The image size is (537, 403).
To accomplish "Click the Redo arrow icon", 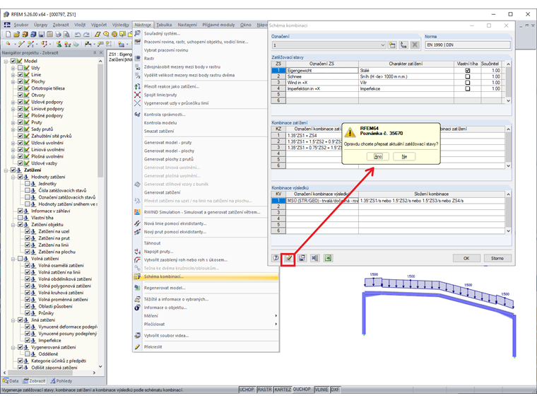I will (86, 34).
